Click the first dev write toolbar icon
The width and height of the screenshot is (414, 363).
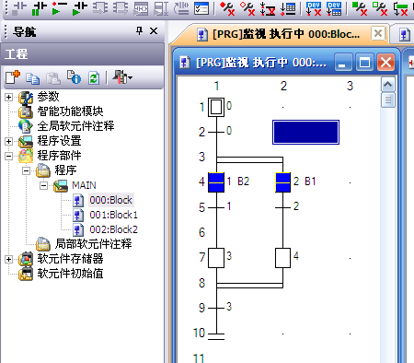point(314,8)
